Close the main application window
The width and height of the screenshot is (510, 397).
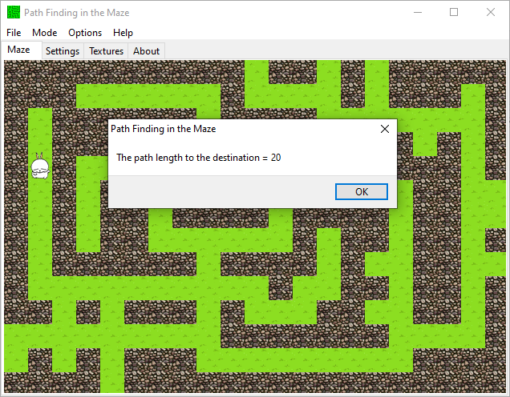coord(491,12)
